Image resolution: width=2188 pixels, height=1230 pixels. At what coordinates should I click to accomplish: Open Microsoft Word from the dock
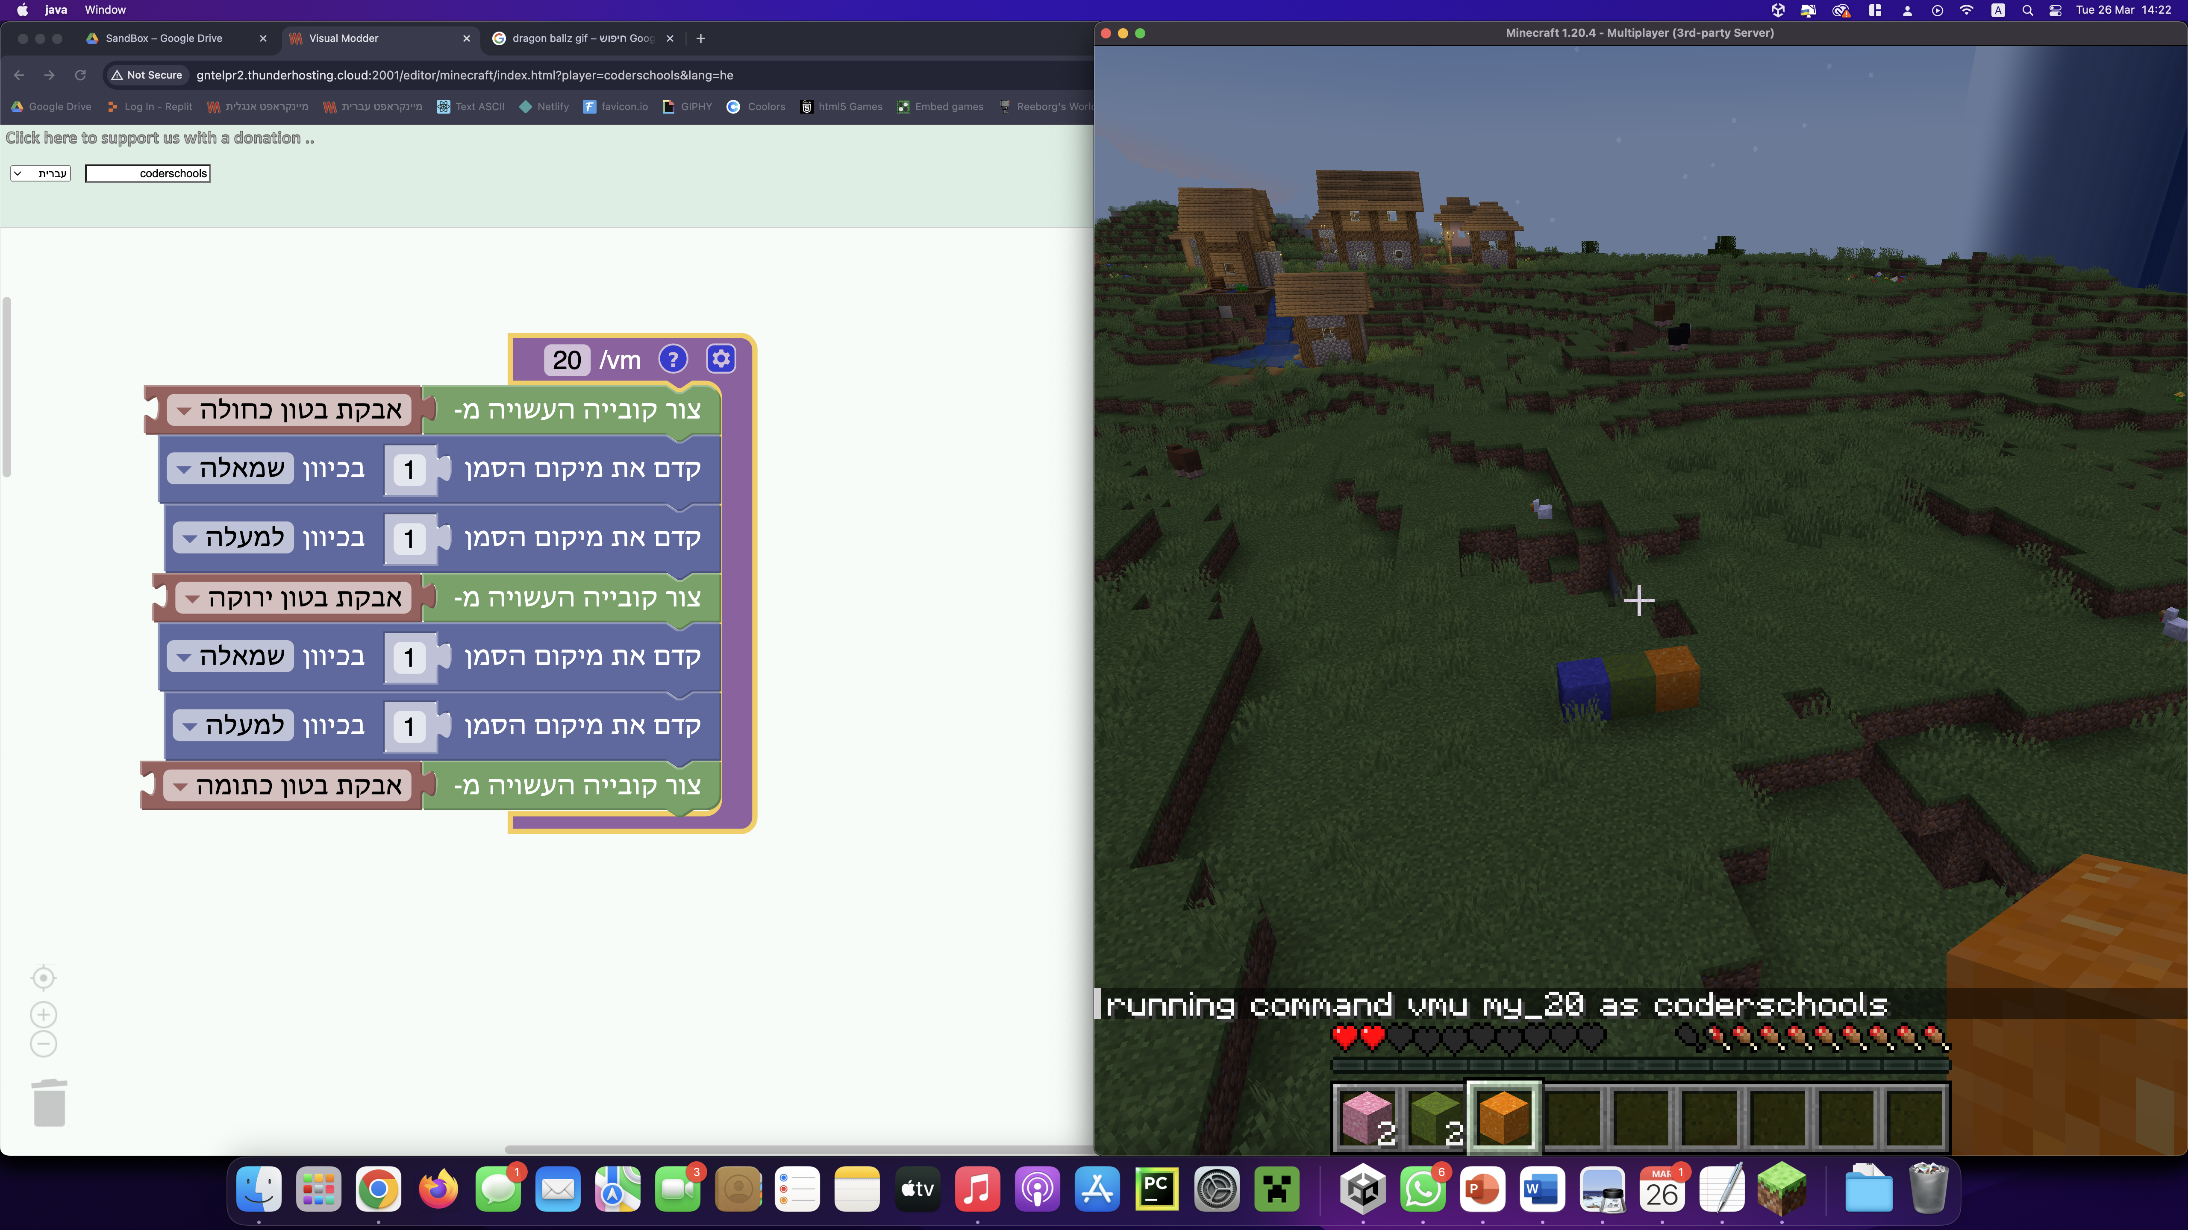pos(1542,1189)
